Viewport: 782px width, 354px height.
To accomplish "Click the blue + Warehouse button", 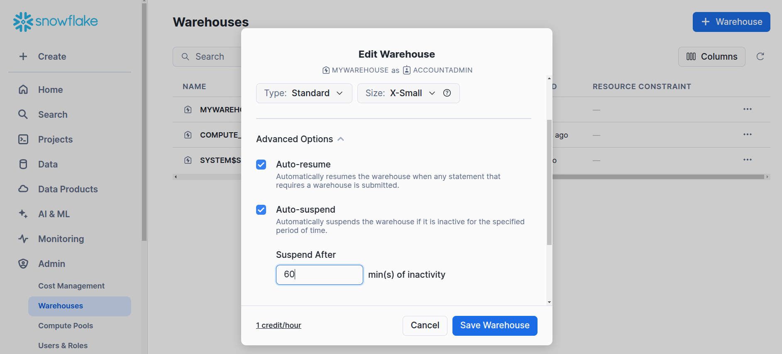I will (x=731, y=22).
